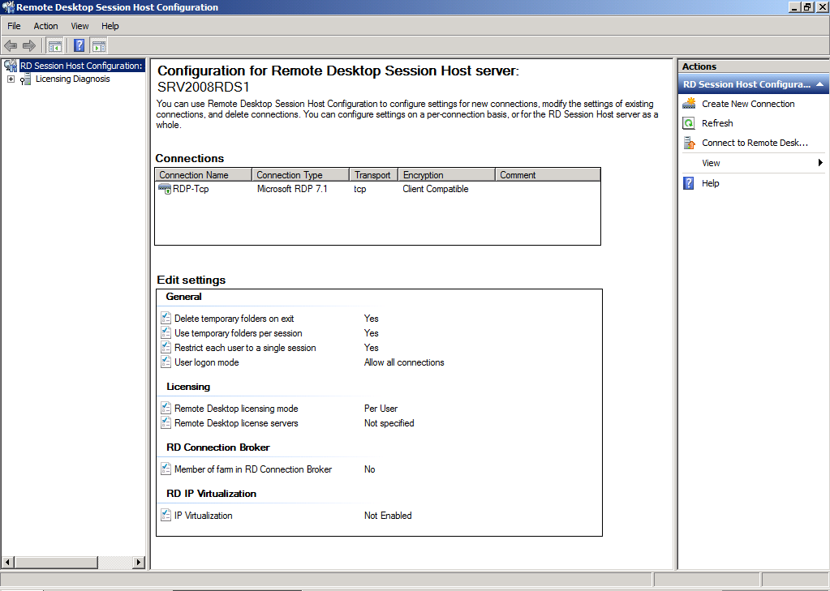Click the Refresh icon in Actions pane
This screenshot has width=830, height=591.
coord(689,123)
